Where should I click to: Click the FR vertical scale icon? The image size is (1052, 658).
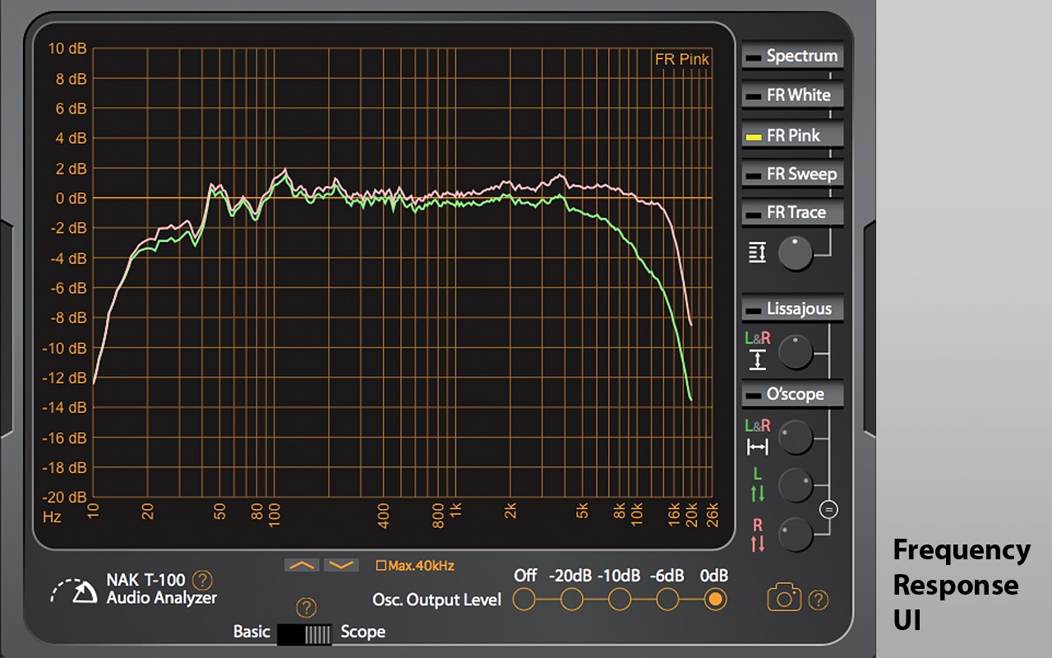tap(757, 253)
